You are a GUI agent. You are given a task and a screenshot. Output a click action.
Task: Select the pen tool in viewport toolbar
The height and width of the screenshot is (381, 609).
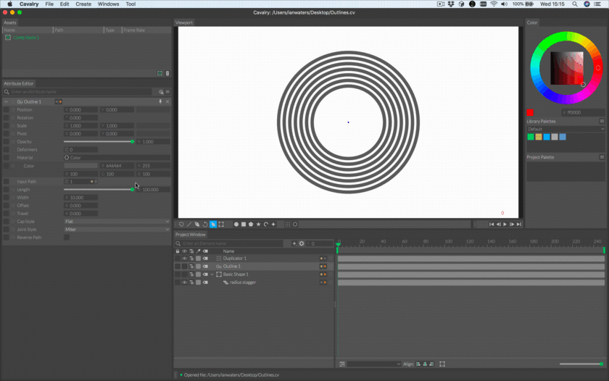[197, 225]
